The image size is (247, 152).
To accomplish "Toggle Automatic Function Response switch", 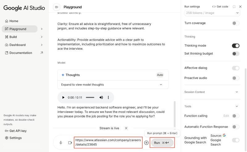I will tap(236, 127).
